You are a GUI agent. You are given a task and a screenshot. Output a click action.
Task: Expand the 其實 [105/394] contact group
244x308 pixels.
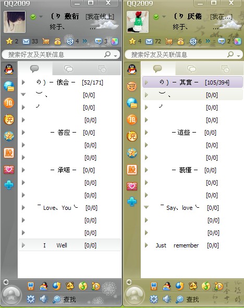[192, 82]
